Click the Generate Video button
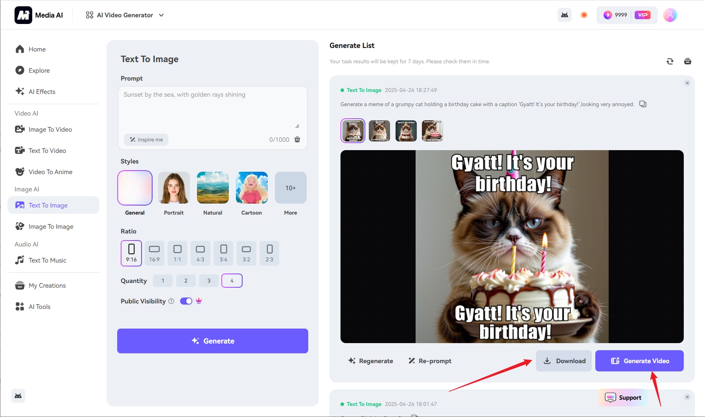The height and width of the screenshot is (417, 705). tap(639, 360)
